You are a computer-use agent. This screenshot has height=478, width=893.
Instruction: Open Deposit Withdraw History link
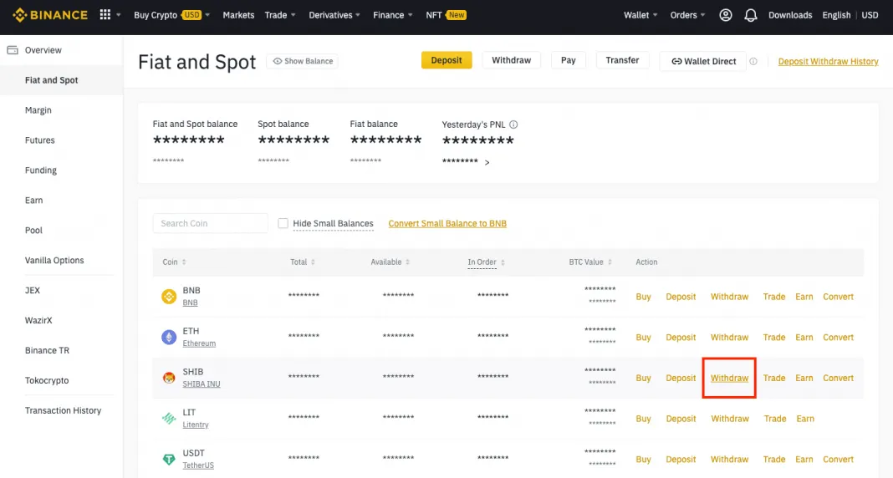point(828,62)
